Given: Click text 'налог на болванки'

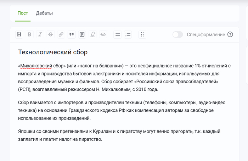Looking at the screenshot, I should pos(100,66).
